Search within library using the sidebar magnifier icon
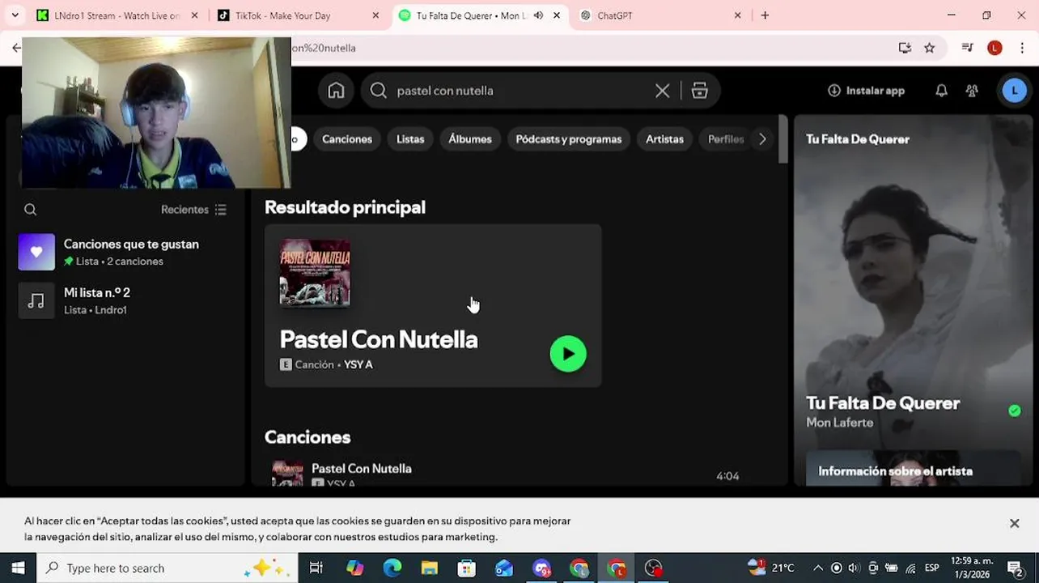Screen dimensions: 1039x583 [x=31, y=210]
